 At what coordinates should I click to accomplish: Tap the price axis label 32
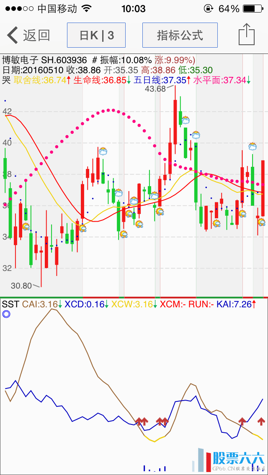(x=7, y=268)
